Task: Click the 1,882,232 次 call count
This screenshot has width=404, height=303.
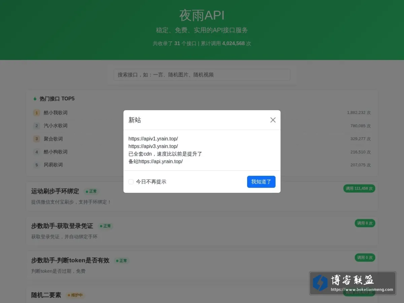Action: (x=359, y=112)
